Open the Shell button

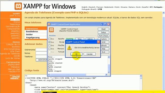pos(103,29)
